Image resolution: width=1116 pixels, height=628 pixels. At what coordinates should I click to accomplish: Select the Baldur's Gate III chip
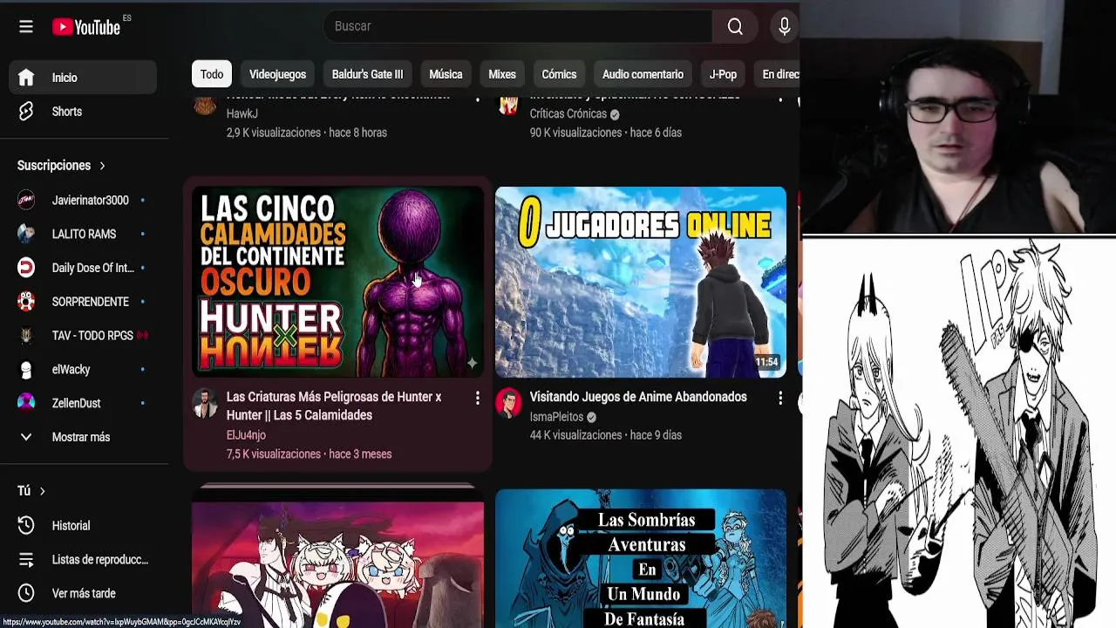(x=367, y=74)
